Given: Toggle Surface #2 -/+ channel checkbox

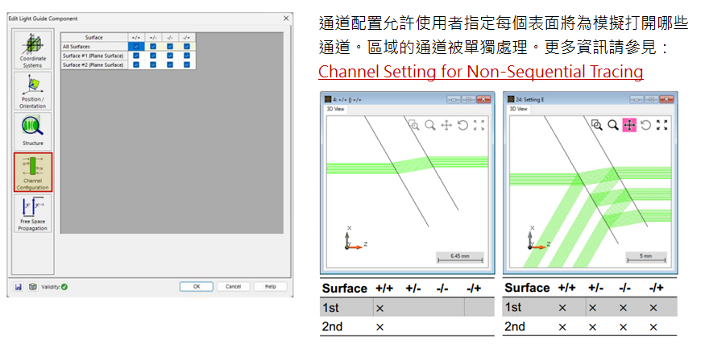Looking at the screenshot, I should tap(187, 64).
